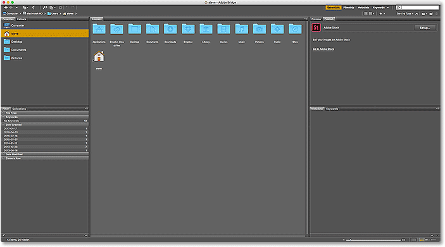Click the get photos from camera icon
The height and width of the screenshot is (247, 445).
click(x=45, y=8)
